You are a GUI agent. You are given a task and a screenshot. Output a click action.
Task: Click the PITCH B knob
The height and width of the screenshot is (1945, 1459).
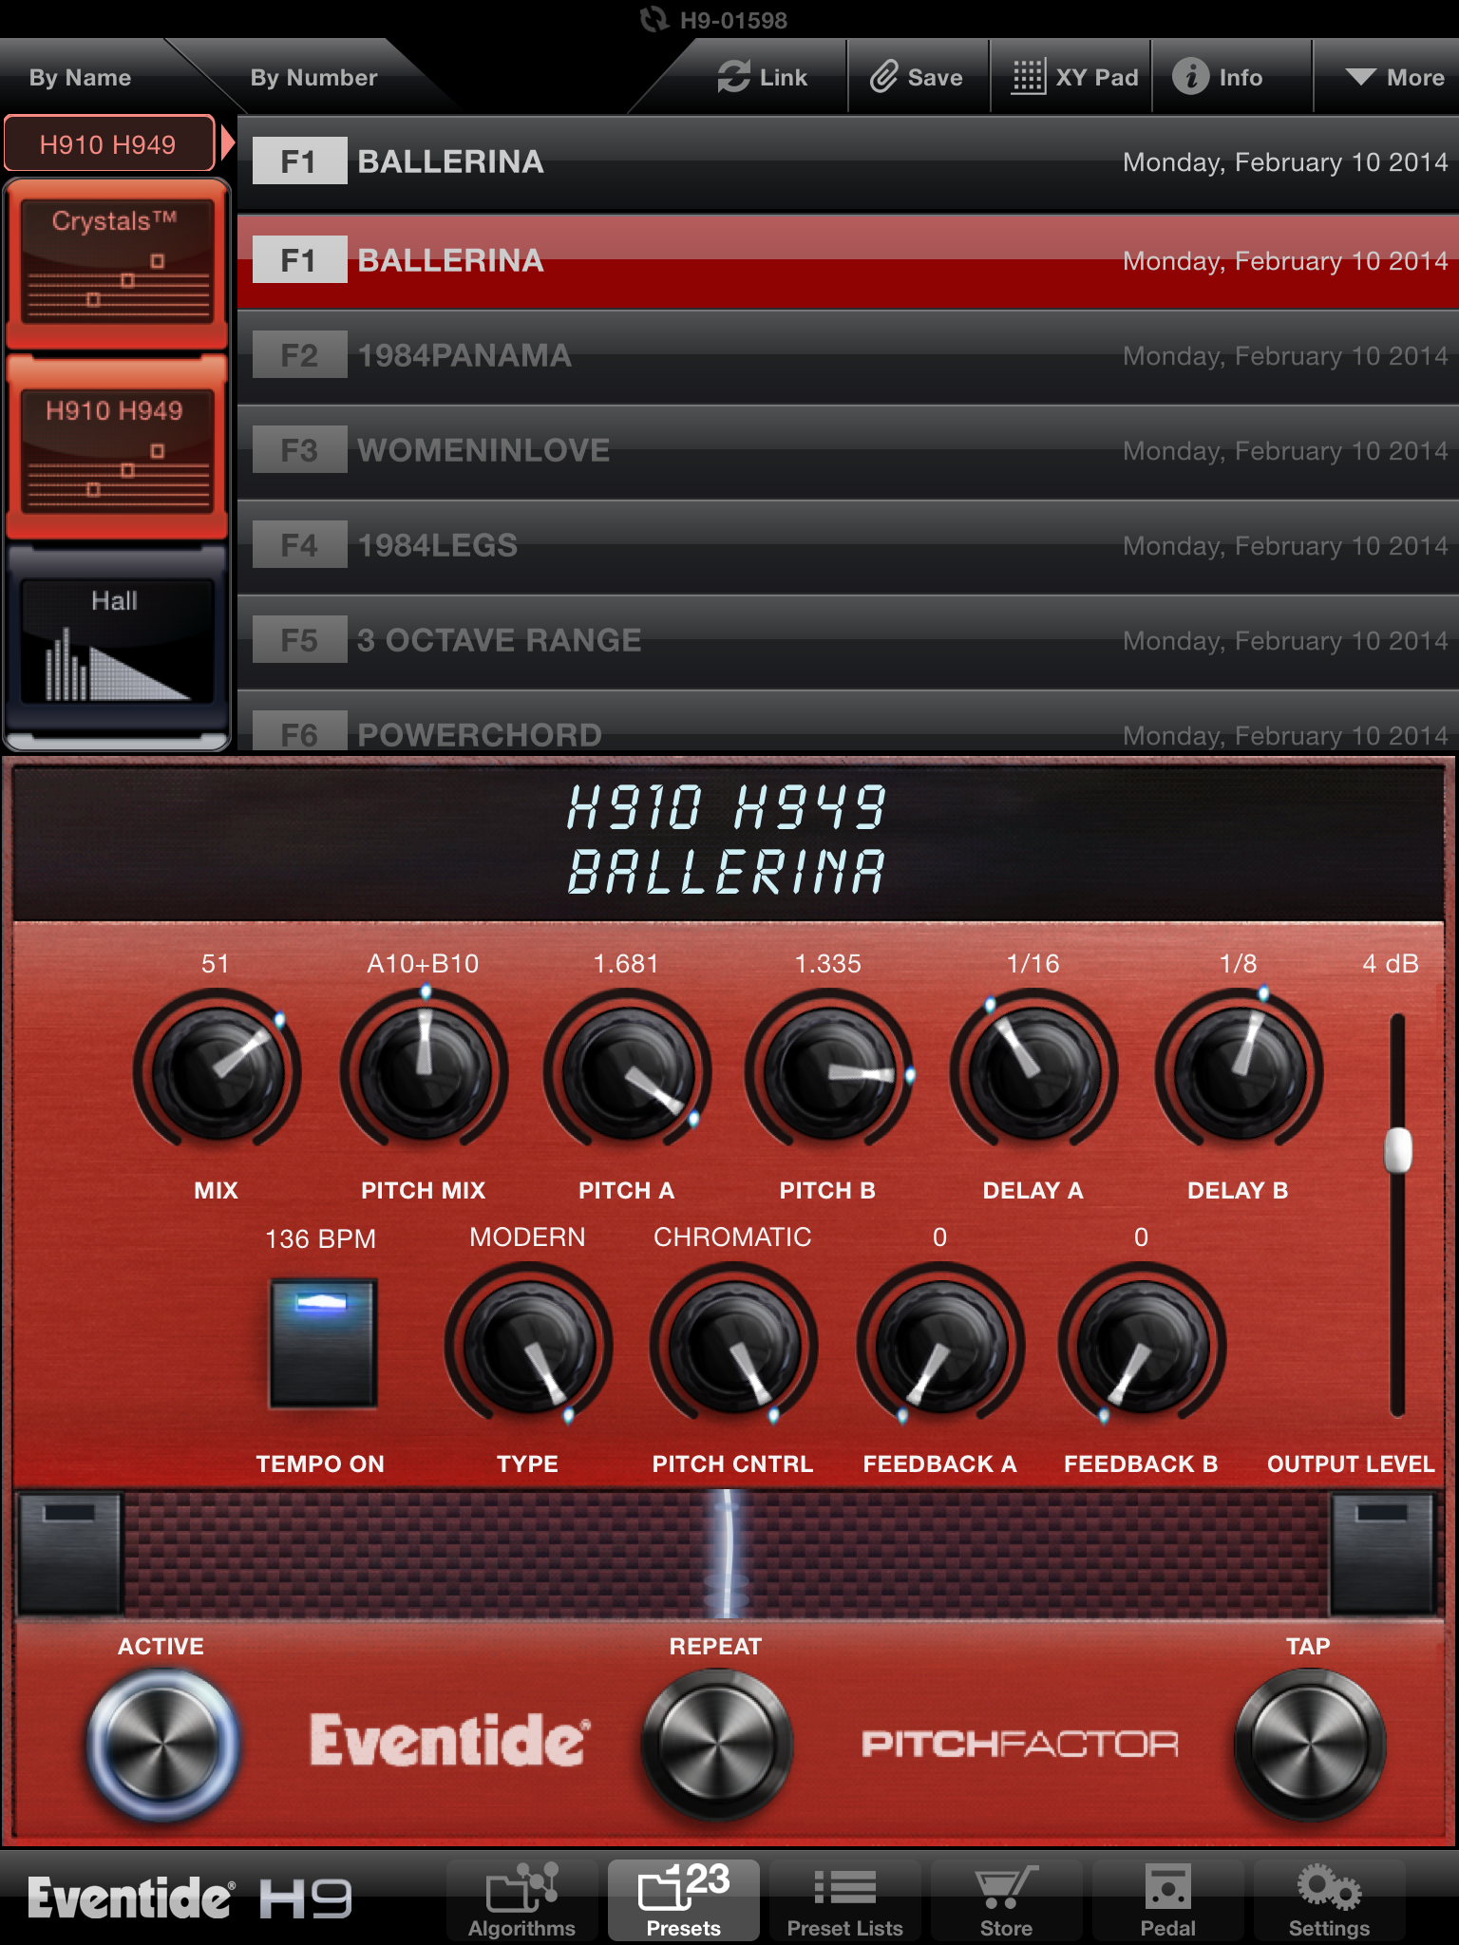(x=828, y=1071)
